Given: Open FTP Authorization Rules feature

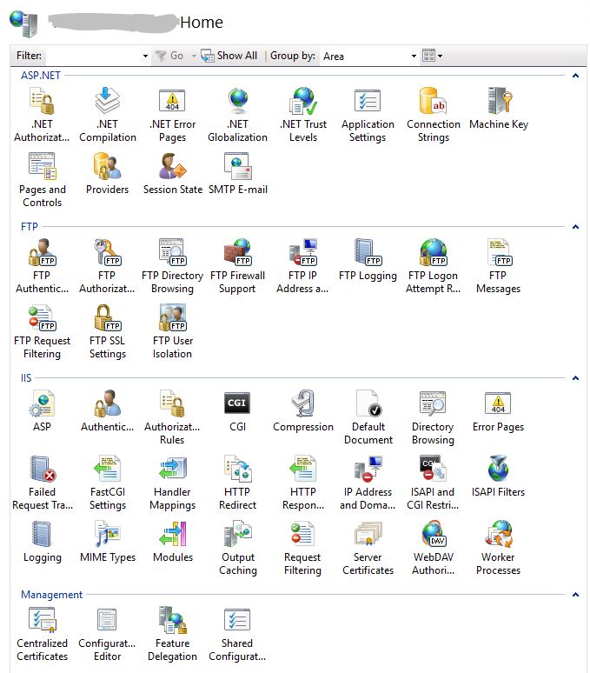Looking at the screenshot, I should coord(107,266).
